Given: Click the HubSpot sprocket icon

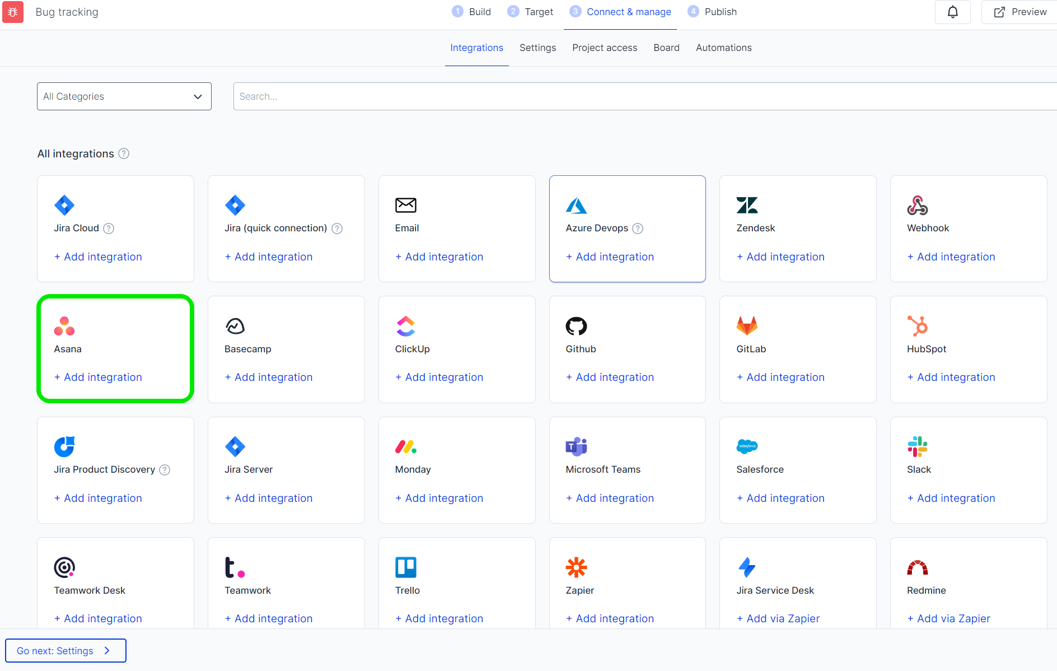Looking at the screenshot, I should click(918, 326).
